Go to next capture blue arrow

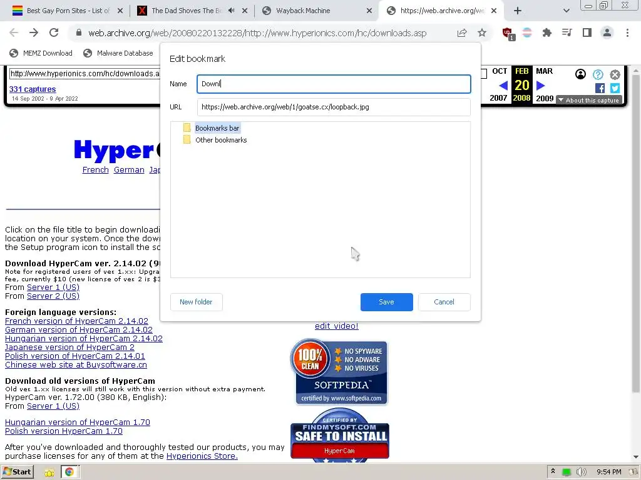[x=540, y=85]
